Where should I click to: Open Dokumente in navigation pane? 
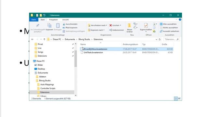coord(43,73)
